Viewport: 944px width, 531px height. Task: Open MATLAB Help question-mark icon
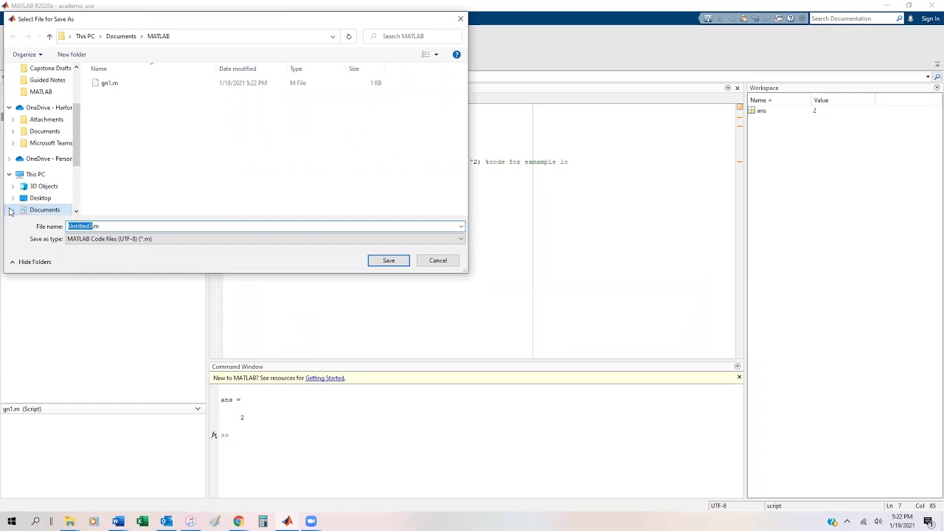click(x=791, y=18)
